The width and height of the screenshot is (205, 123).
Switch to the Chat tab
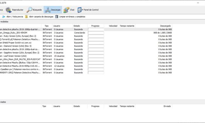(69, 10)
